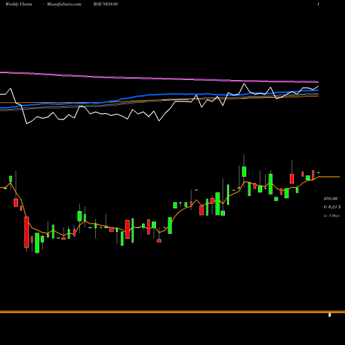Click the "in 2 Days" label
The image size is (345, 345).
(x=331, y=216)
